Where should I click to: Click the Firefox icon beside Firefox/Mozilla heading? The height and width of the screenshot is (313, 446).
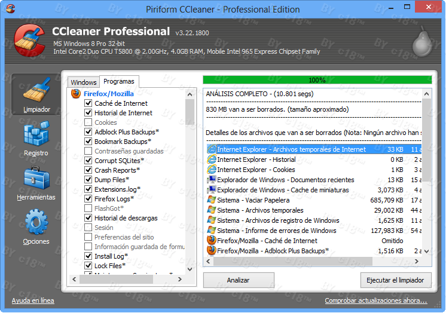tap(76, 94)
